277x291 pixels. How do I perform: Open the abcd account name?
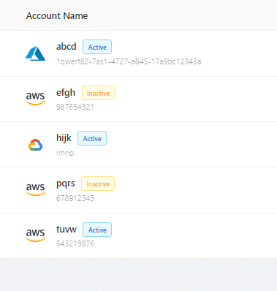[67, 47]
